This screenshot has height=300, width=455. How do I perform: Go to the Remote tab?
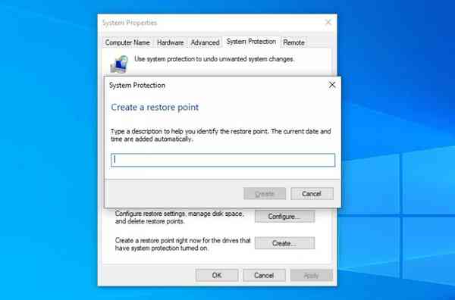tap(293, 42)
